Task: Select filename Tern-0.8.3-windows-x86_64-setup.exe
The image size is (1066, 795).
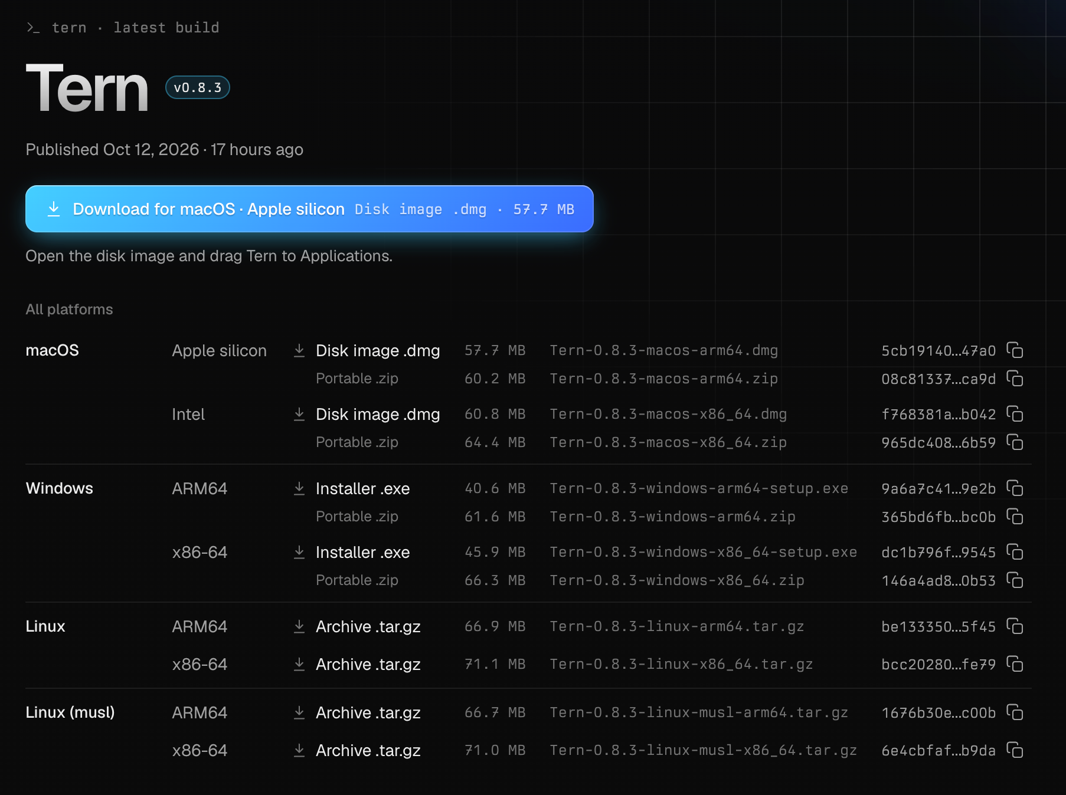Action: pos(703,552)
